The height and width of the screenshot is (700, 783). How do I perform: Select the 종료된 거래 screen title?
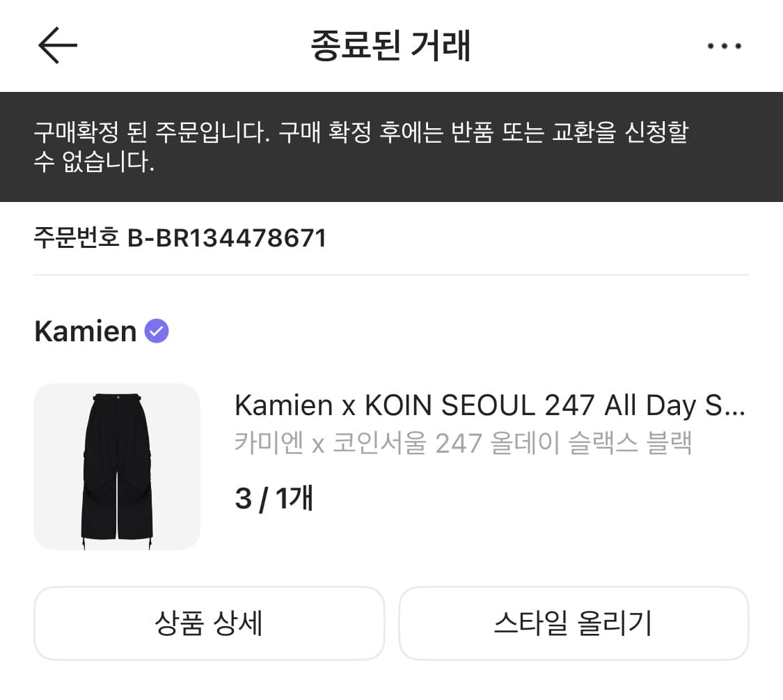[x=391, y=46]
